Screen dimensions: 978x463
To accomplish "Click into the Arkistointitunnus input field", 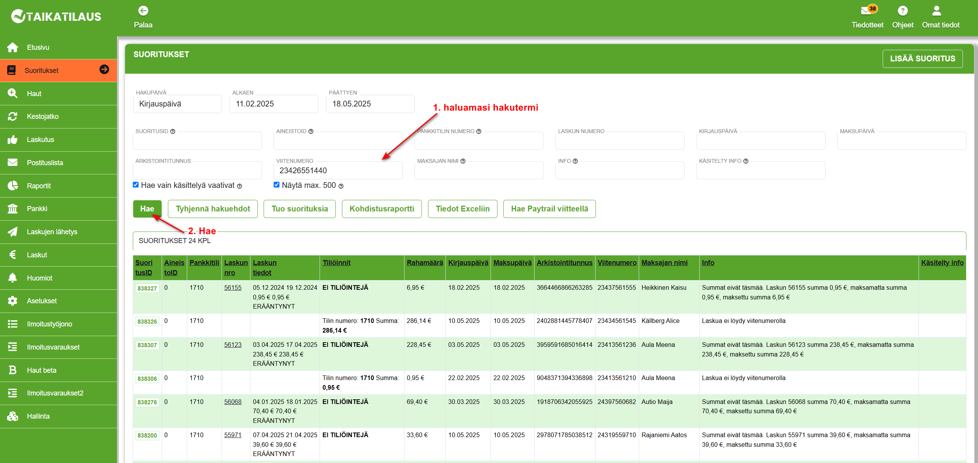I will (197, 171).
